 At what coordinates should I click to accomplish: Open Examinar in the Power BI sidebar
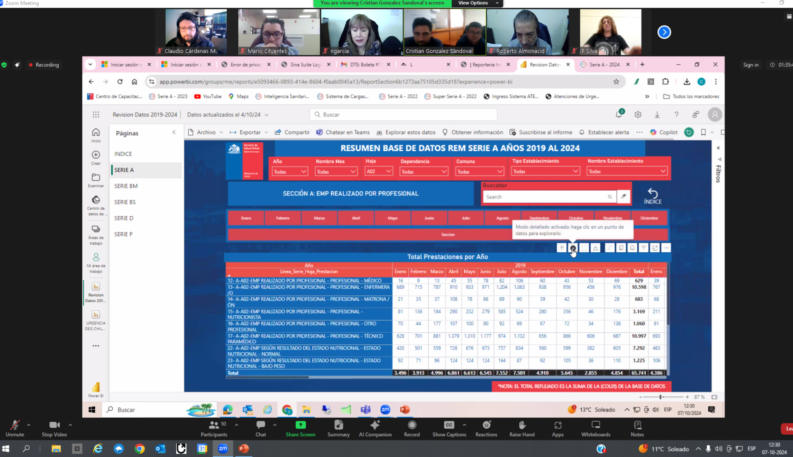(x=96, y=180)
